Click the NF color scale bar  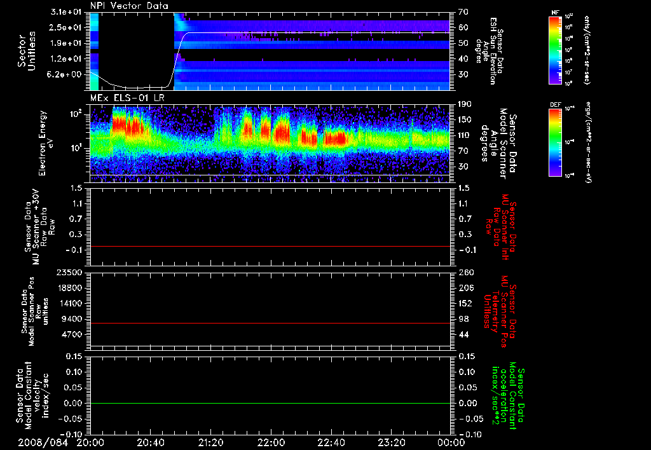554,50
